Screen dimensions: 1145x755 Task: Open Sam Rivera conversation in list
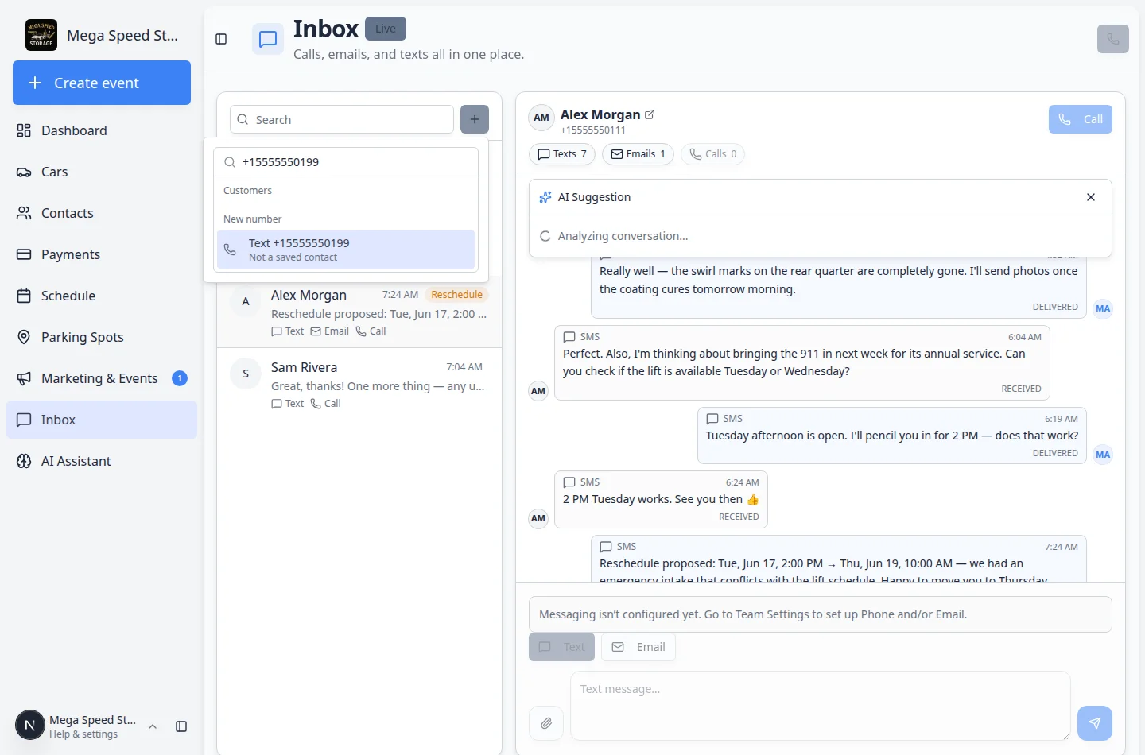coord(359,385)
